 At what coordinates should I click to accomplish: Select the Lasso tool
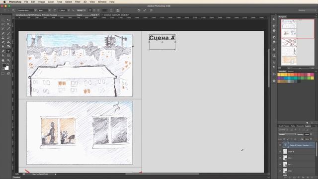point(3,24)
